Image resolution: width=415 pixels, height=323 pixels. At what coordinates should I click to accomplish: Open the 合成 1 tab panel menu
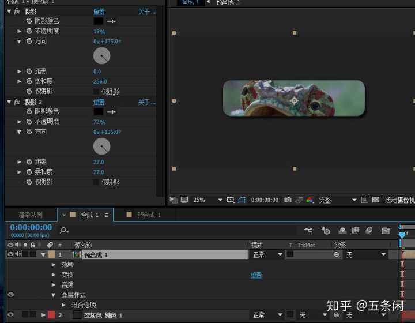tap(107, 215)
